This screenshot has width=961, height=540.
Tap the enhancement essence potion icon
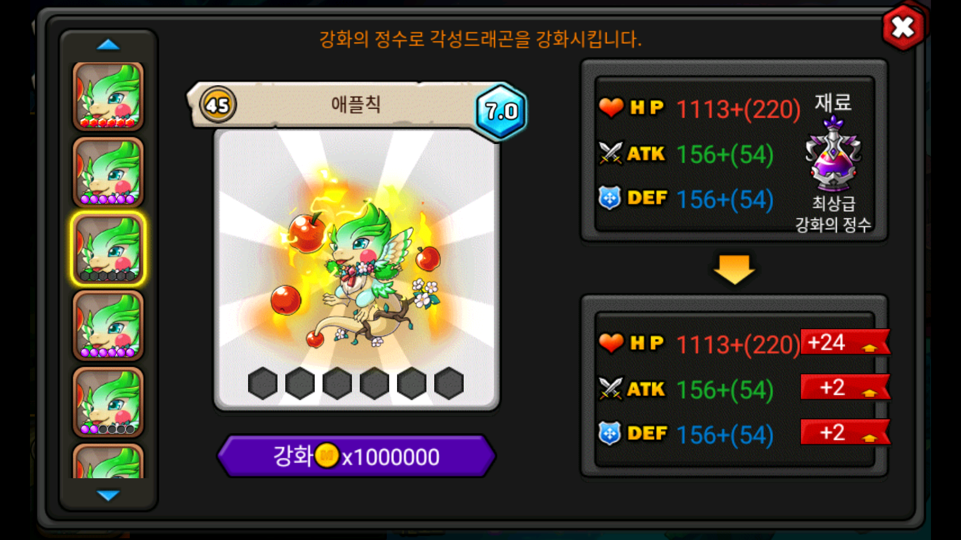click(x=833, y=155)
